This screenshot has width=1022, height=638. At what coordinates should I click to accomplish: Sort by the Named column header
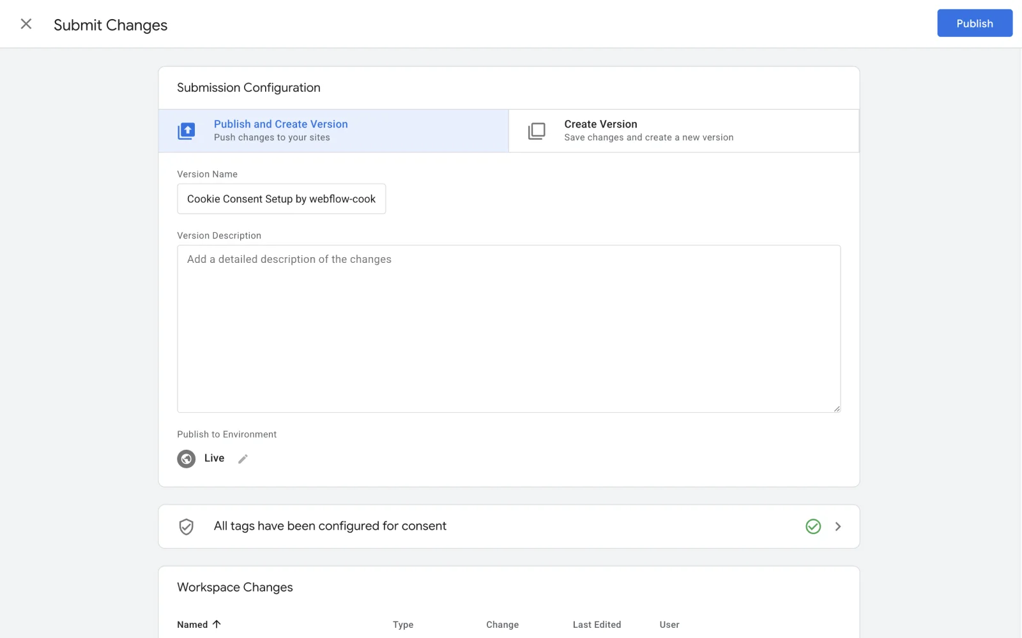tap(192, 625)
